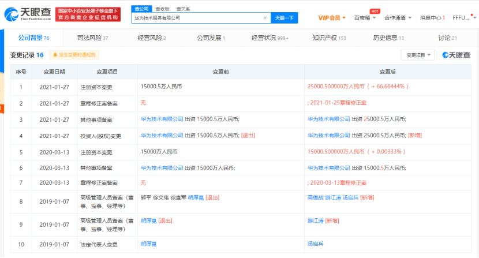Screen dimensions: 479x258
Task: Click the 天眼一下 search button
Action: tap(284, 18)
